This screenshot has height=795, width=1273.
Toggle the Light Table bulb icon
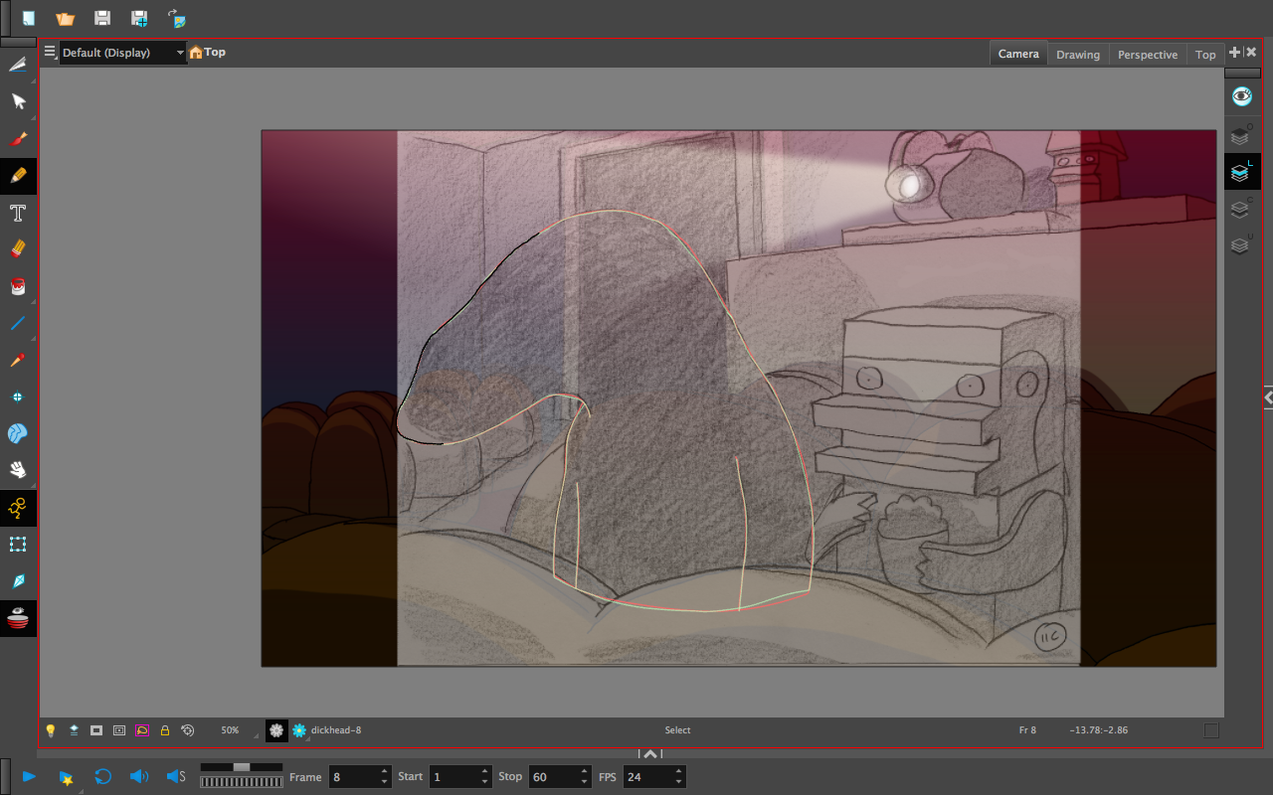click(x=51, y=730)
